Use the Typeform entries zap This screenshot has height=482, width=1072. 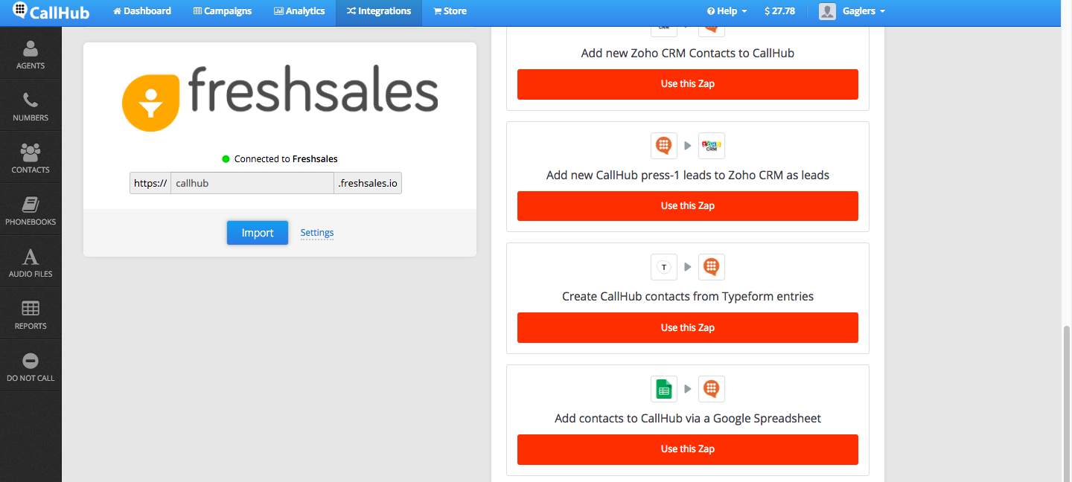tap(688, 327)
